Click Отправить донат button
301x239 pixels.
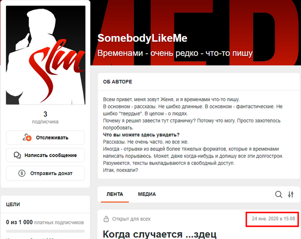(45, 173)
